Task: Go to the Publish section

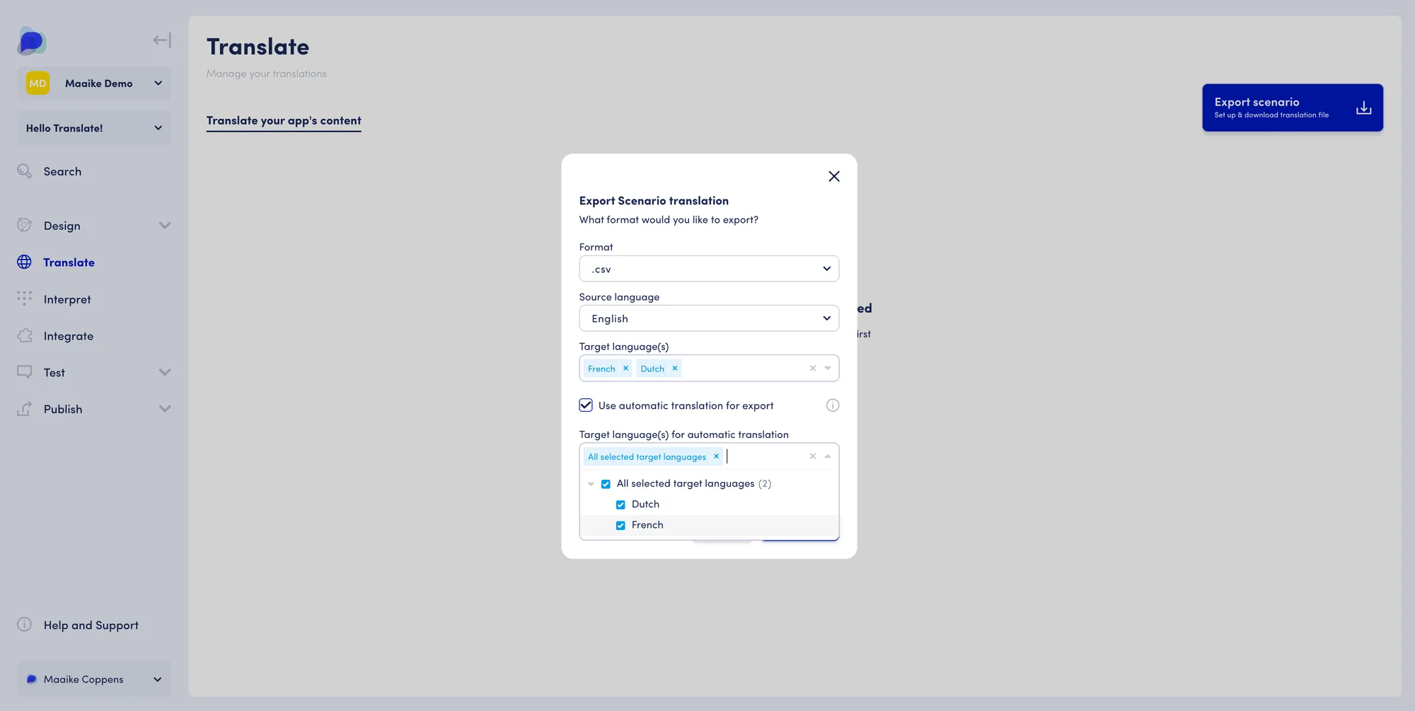Action: coord(63,409)
